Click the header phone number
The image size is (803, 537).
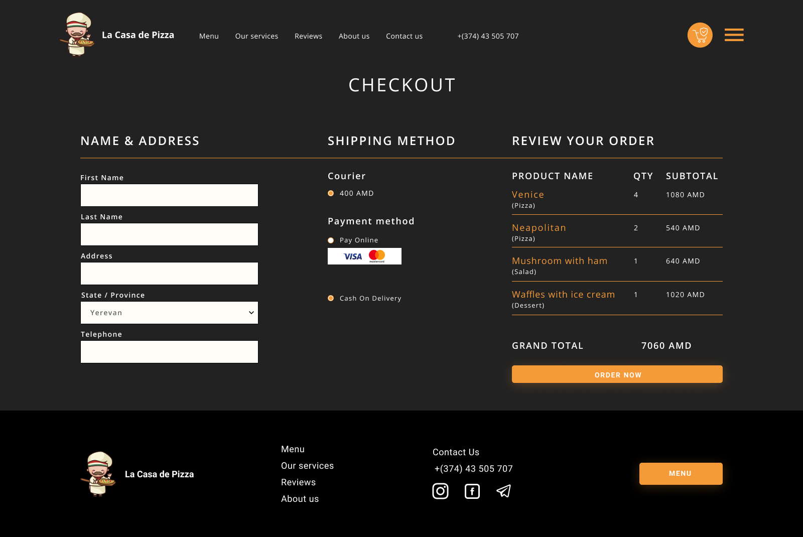click(x=488, y=36)
